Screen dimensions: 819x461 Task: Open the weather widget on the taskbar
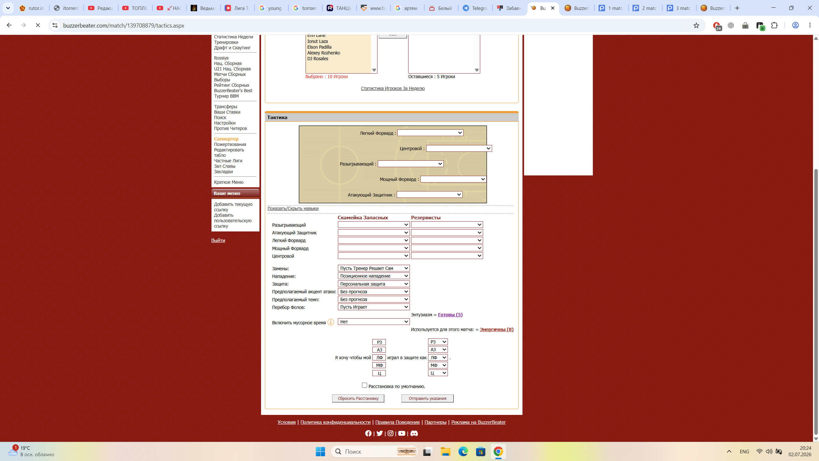tap(31, 451)
